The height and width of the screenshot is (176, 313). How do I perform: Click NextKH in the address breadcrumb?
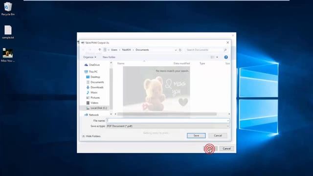pos(126,50)
